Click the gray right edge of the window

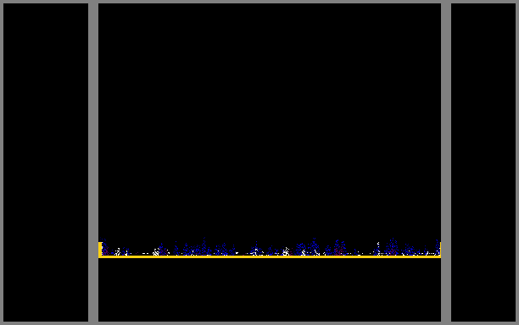517,162
